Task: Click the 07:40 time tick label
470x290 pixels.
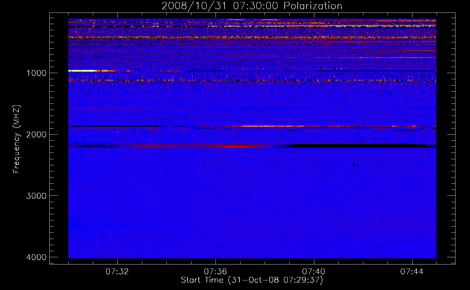Action: click(314, 272)
